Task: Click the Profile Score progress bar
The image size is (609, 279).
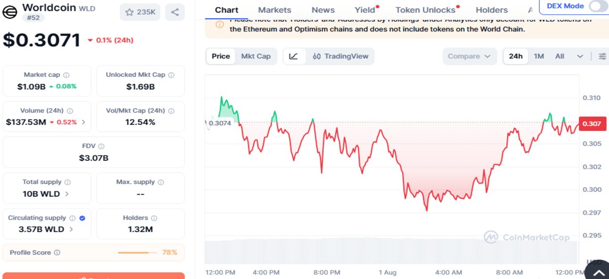Action: (137, 253)
